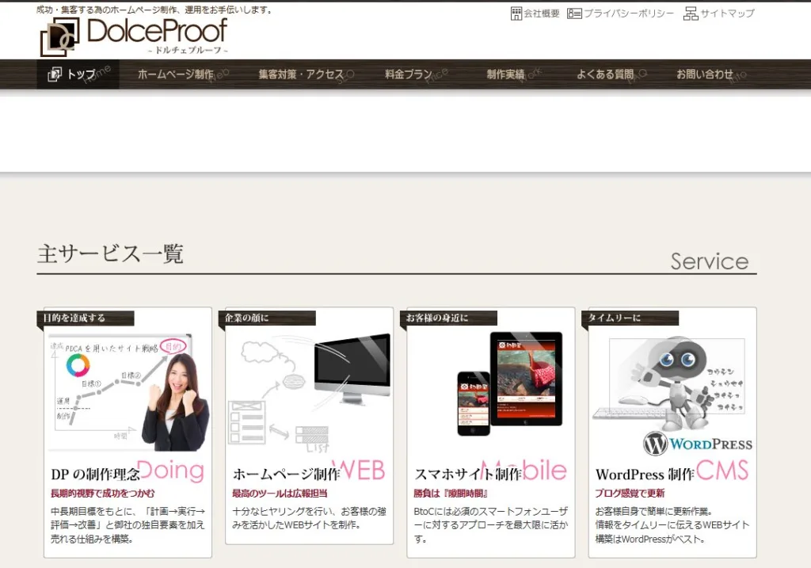Screen dimensions: 811x568
Task: Open the プライバシーポリシー link
Action: 629,13
